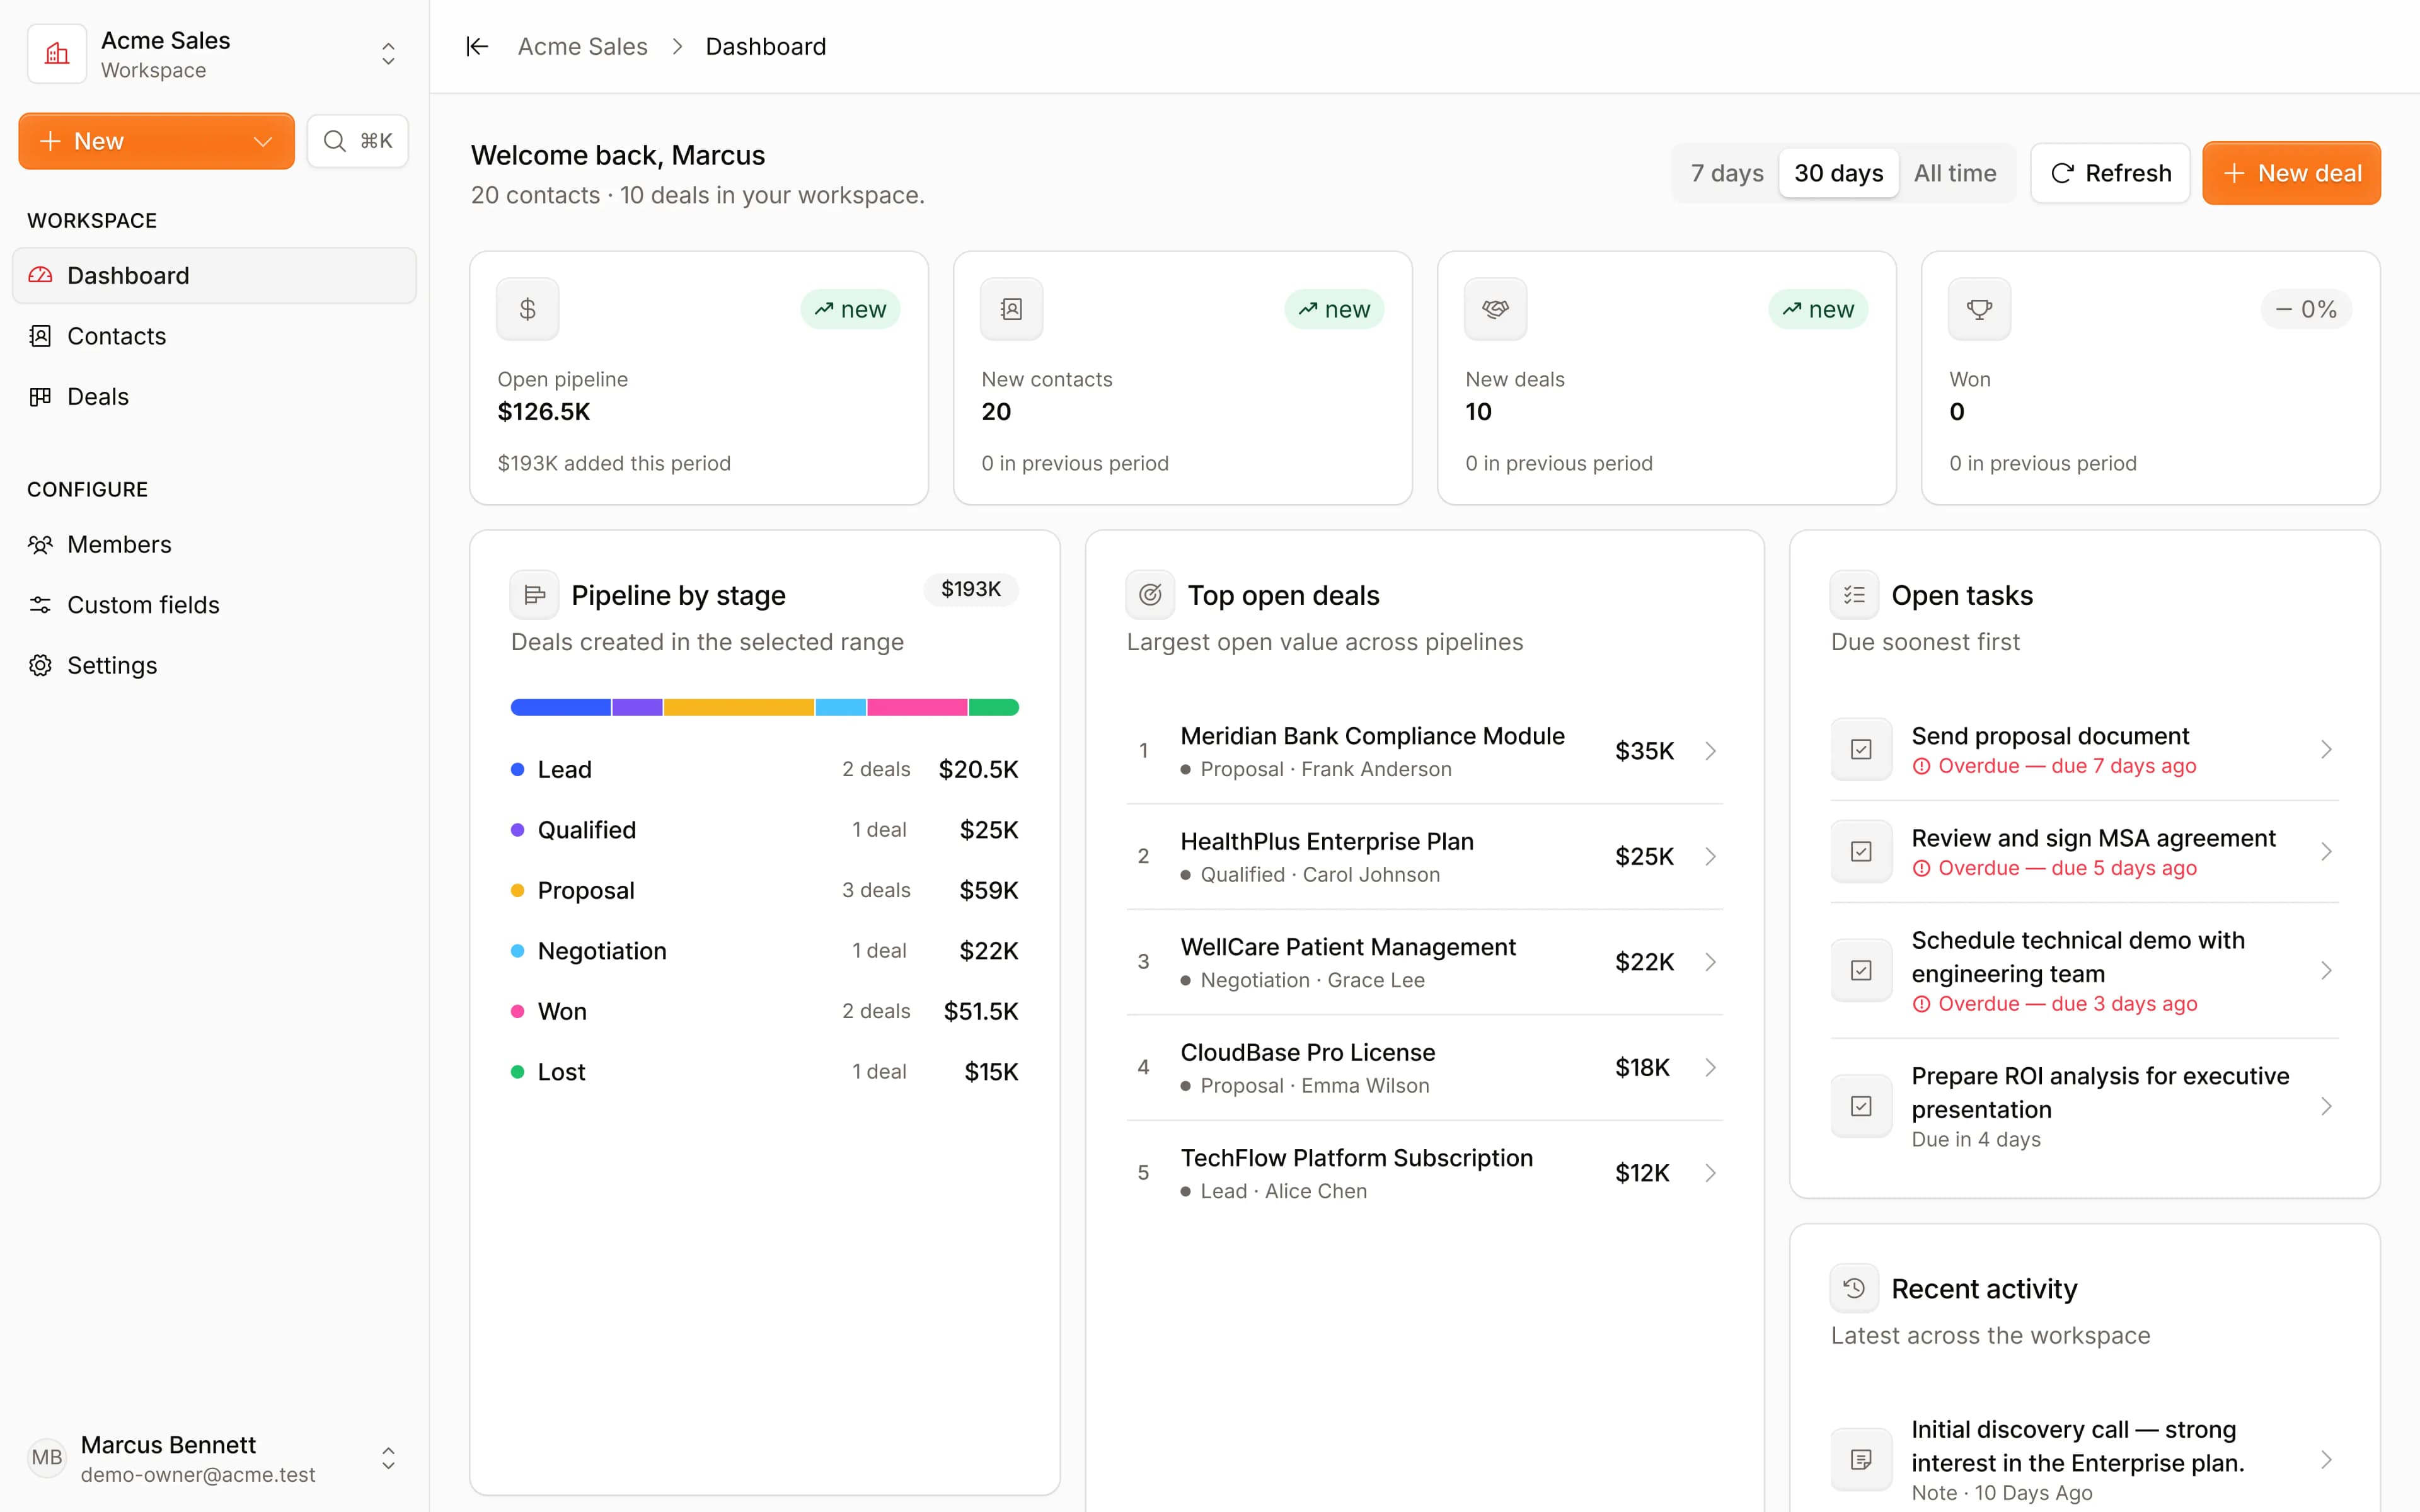Image resolution: width=2420 pixels, height=1512 pixels.
Task: Expand the New button dropdown arrow
Action: click(x=263, y=141)
